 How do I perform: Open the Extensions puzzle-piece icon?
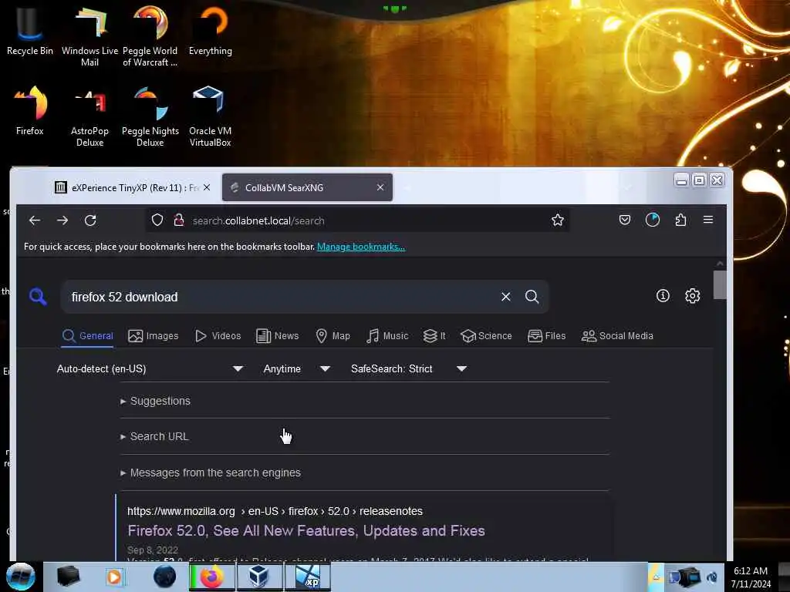[x=680, y=220]
